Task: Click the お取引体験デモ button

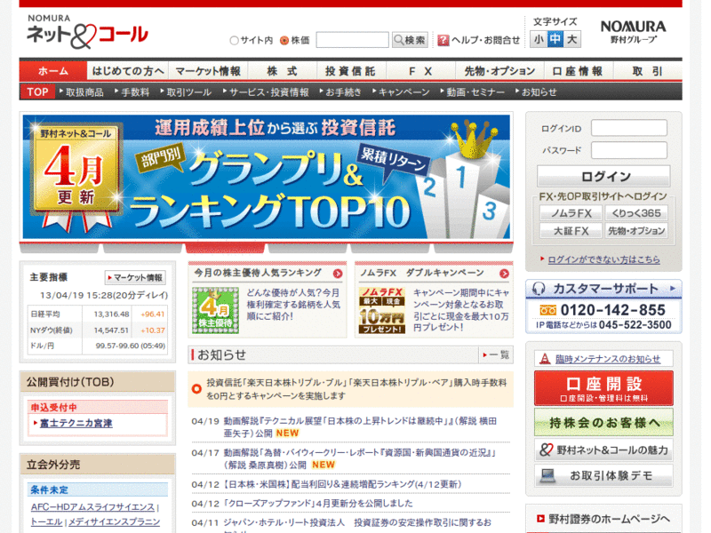Action: (x=603, y=475)
